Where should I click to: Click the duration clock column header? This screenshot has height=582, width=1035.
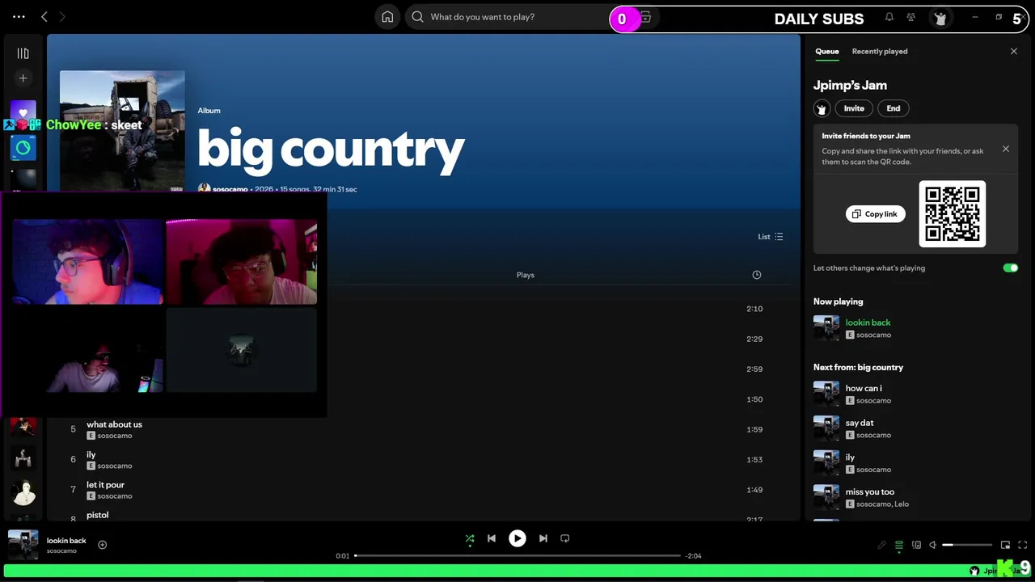tap(757, 275)
